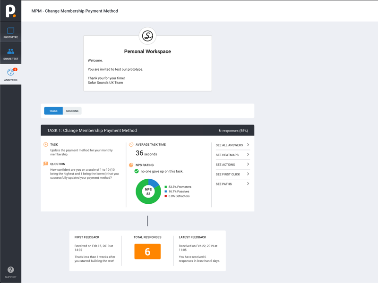Click the red Detractors legend swatch
Screen dimensions: 378x283
click(166, 196)
